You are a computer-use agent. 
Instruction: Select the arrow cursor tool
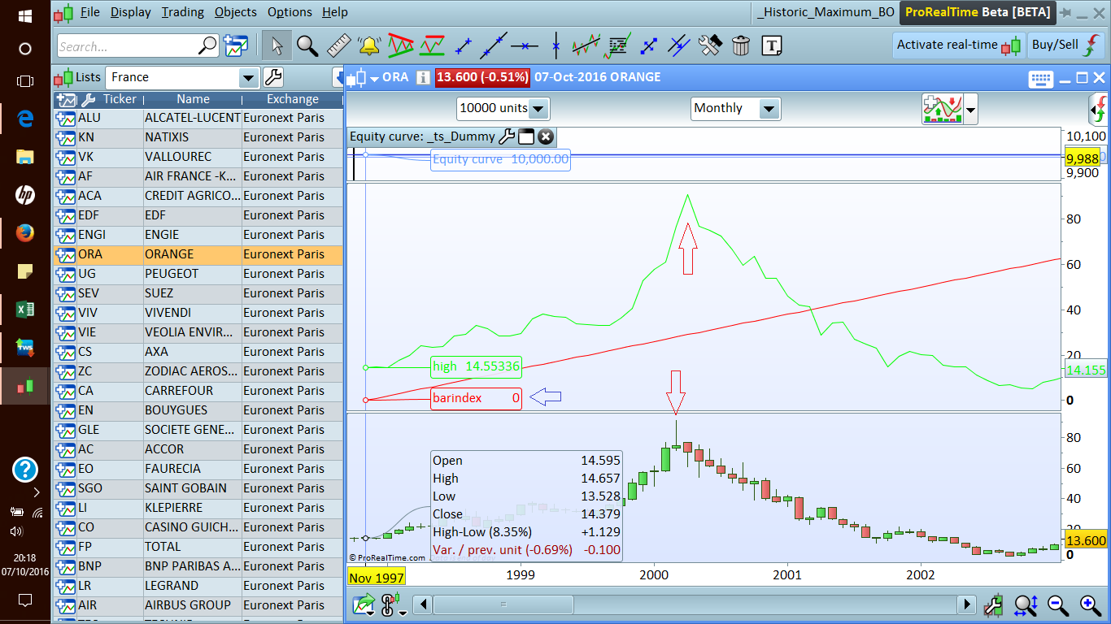tap(277, 45)
